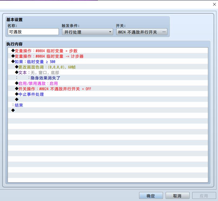Screen dimensions: 218x201
Task: Open the 触发条件 dropdown showing 并行处理
Action: 88,32
